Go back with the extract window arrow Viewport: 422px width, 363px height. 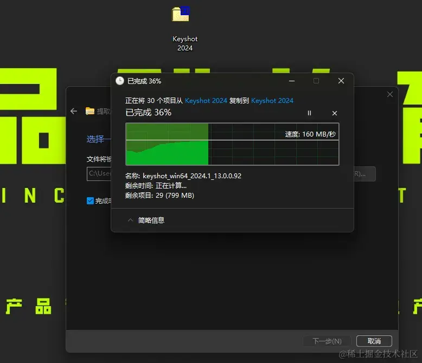pos(74,111)
